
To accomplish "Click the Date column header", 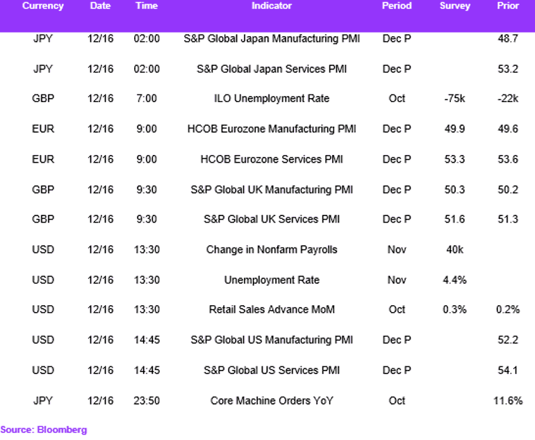I will 100,6.
